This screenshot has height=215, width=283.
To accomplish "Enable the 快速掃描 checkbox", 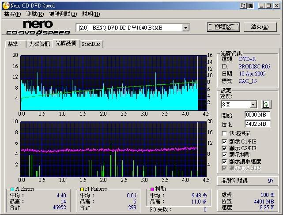I will point(225,133).
